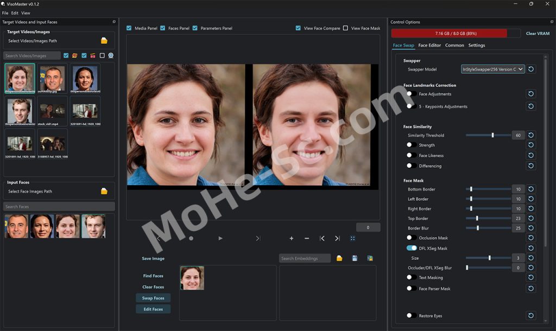Add marker with the plus icon
556x331 pixels.
tap(292, 238)
